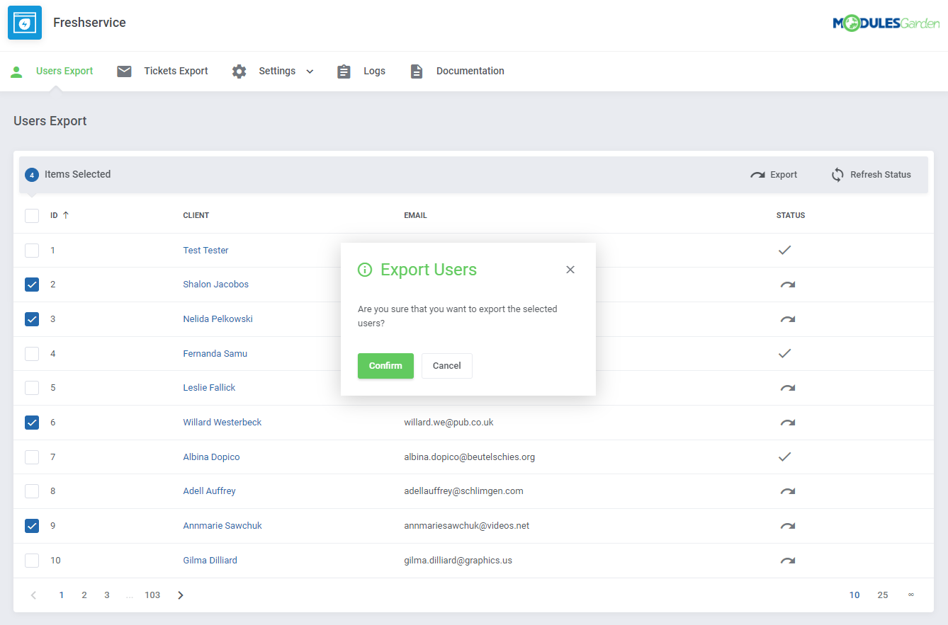This screenshot has width=948, height=625.
Task: Uncheck the checkbox for Annmarie Sawchuk
Action: (32, 526)
